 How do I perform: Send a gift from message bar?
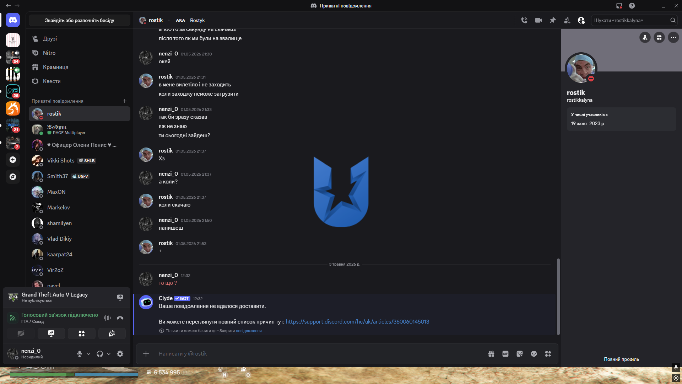pyautogui.click(x=491, y=354)
